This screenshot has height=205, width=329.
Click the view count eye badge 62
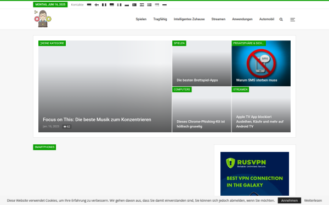67,127
